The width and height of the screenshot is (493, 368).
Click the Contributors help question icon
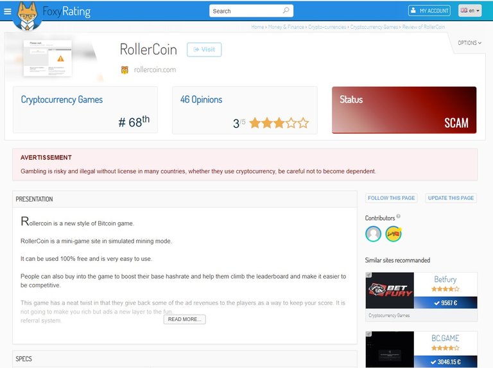click(399, 216)
